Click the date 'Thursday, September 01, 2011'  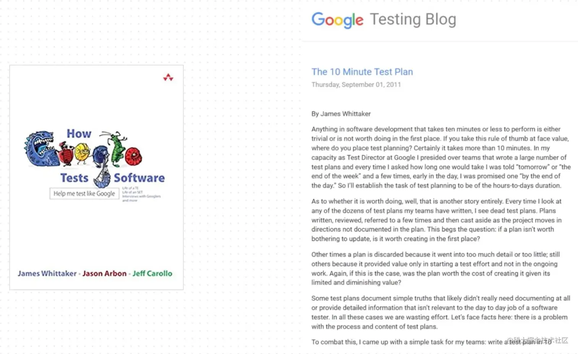pyautogui.click(x=356, y=84)
